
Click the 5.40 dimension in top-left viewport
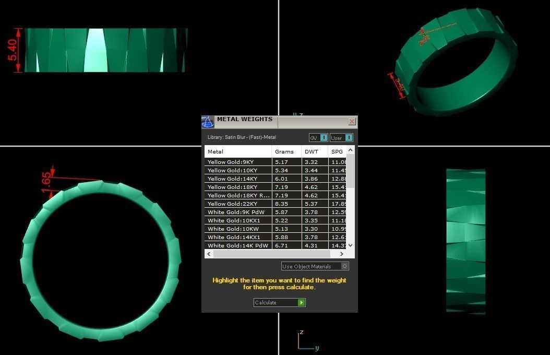click(13, 50)
